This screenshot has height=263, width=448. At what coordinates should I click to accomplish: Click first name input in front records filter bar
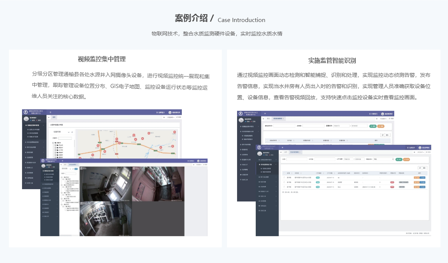pyautogui.click(x=297, y=159)
